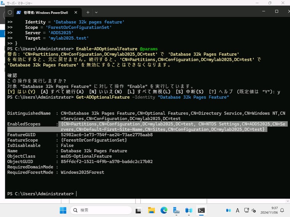Image resolution: width=290 pixels, height=217 pixels.
Task: Launch Microsoft Edge from the taskbar
Action: pos(164,210)
